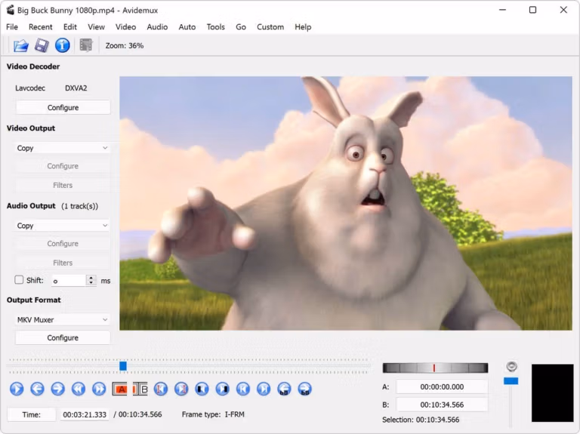Open the Output Format MKV Muxer dropdown
The height and width of the screenshot is (434, 580).
pos(62,319)
